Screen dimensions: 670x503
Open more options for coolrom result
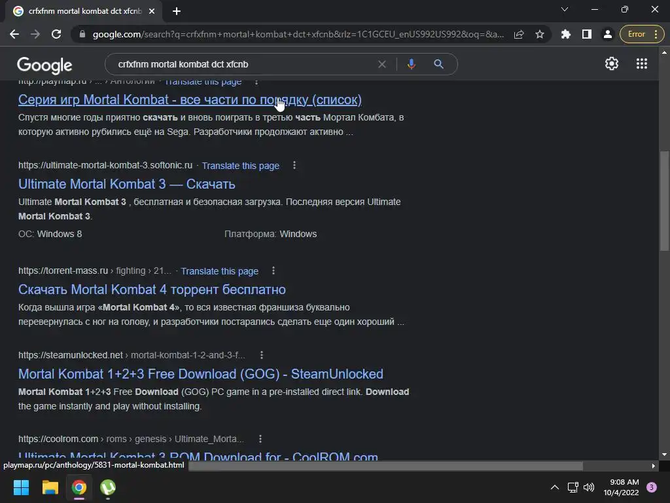point(260,439)
